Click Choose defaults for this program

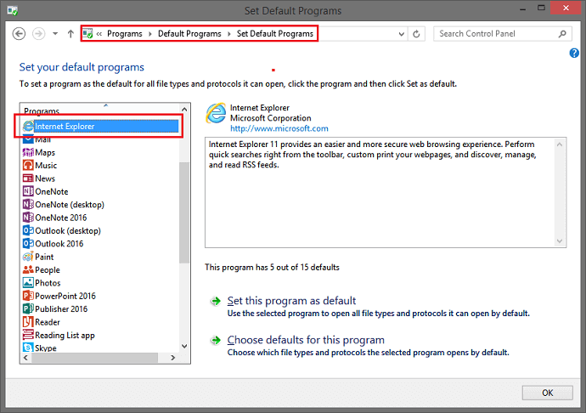[306, 340]
